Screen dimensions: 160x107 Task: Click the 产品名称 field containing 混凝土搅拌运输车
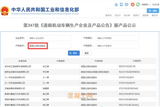tap(50, 46)
